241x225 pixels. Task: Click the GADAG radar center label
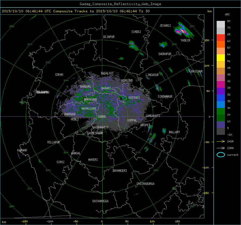point(102,117)
